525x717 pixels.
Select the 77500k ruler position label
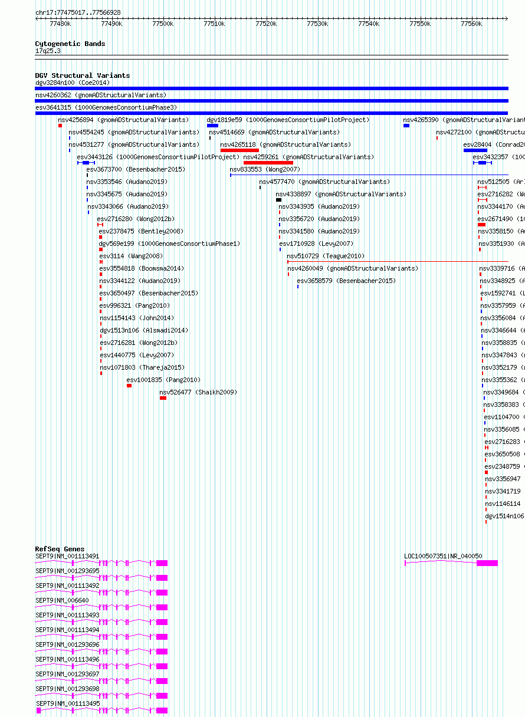point(163,24)
